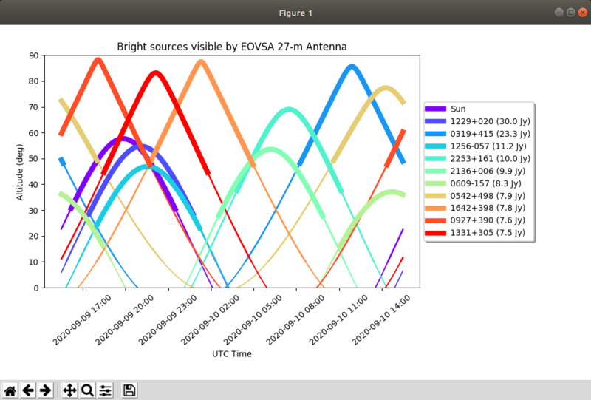Screen dimensions: 591x400
Task: Click the Figure 1 title bar
Action: pyautogui.click(x=295, y=13)
